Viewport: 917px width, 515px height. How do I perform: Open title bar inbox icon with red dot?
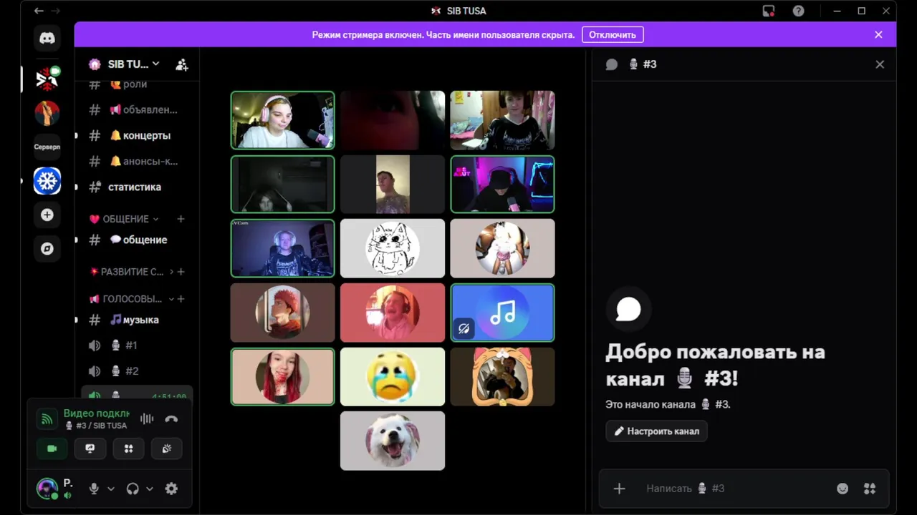coord(769,11)
